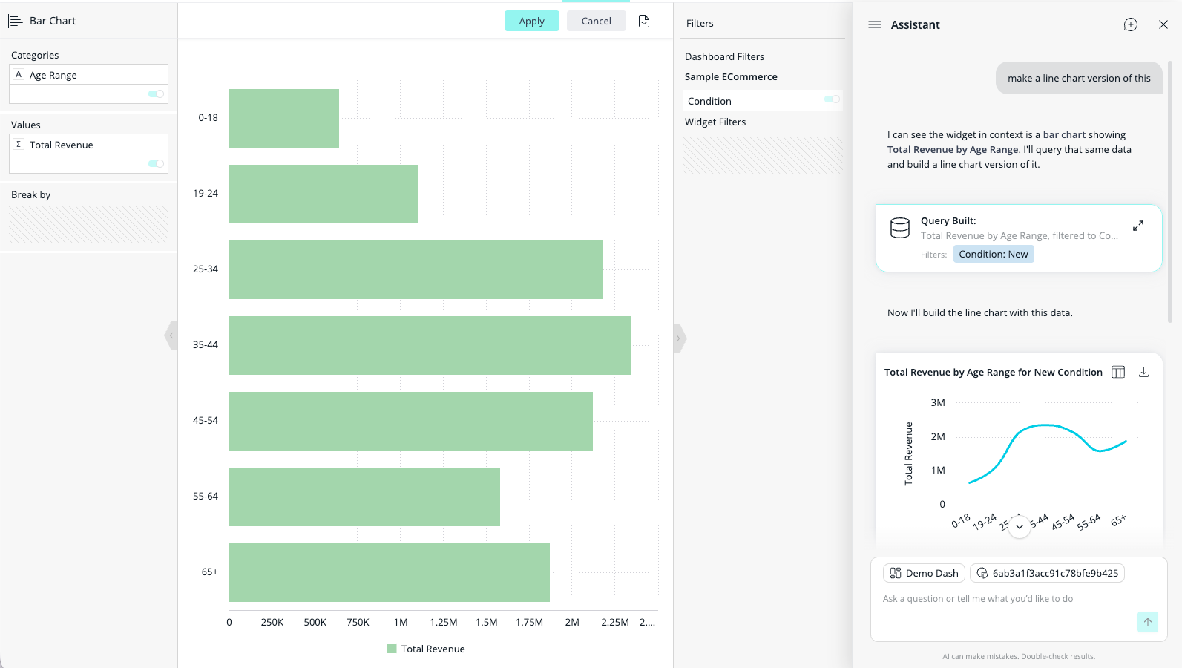Viewport: 1182px width, 668px height.
Task: Click the Condition: New filter tag
Action: tap(994, 254)
